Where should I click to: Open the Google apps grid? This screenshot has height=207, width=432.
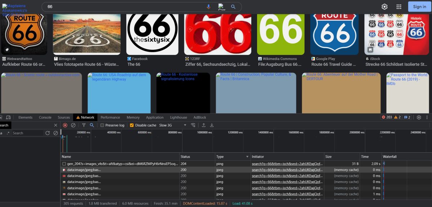[x=399, y=6]
